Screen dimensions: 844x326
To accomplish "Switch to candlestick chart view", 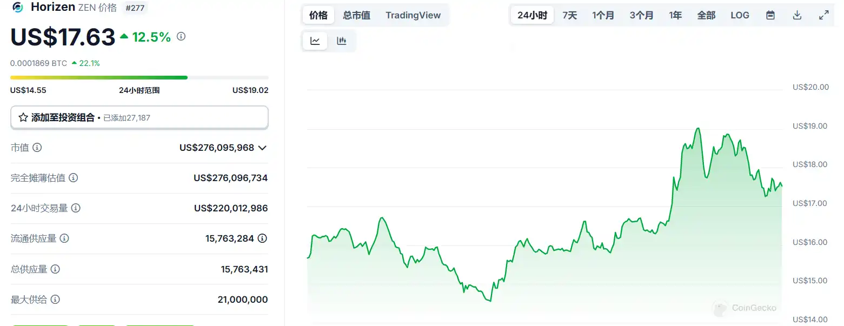I will (x=342, y=41).
